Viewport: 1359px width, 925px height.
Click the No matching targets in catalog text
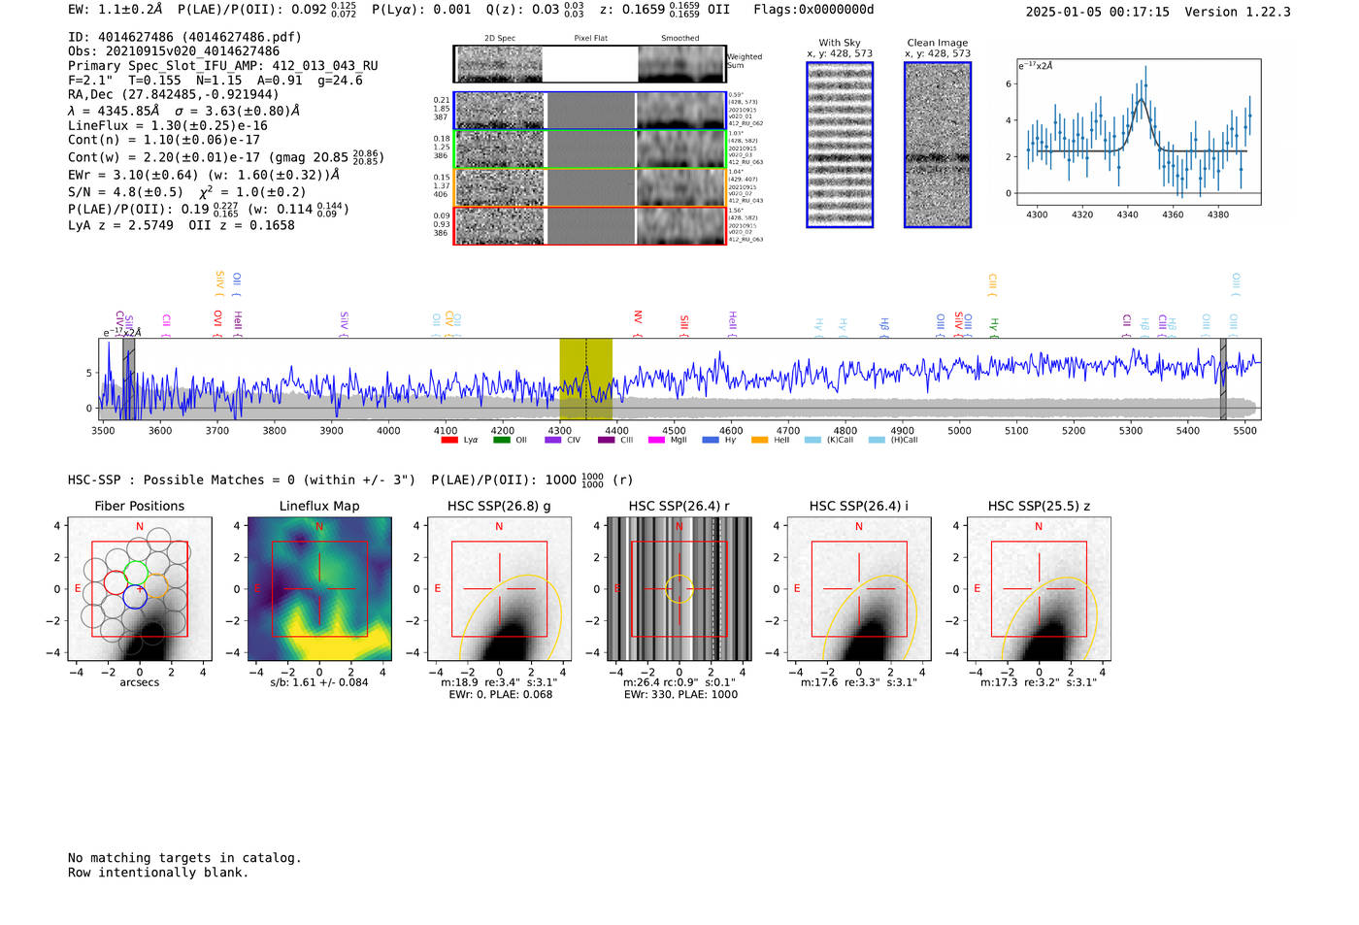pyautogui.click(x=184, y=858)
